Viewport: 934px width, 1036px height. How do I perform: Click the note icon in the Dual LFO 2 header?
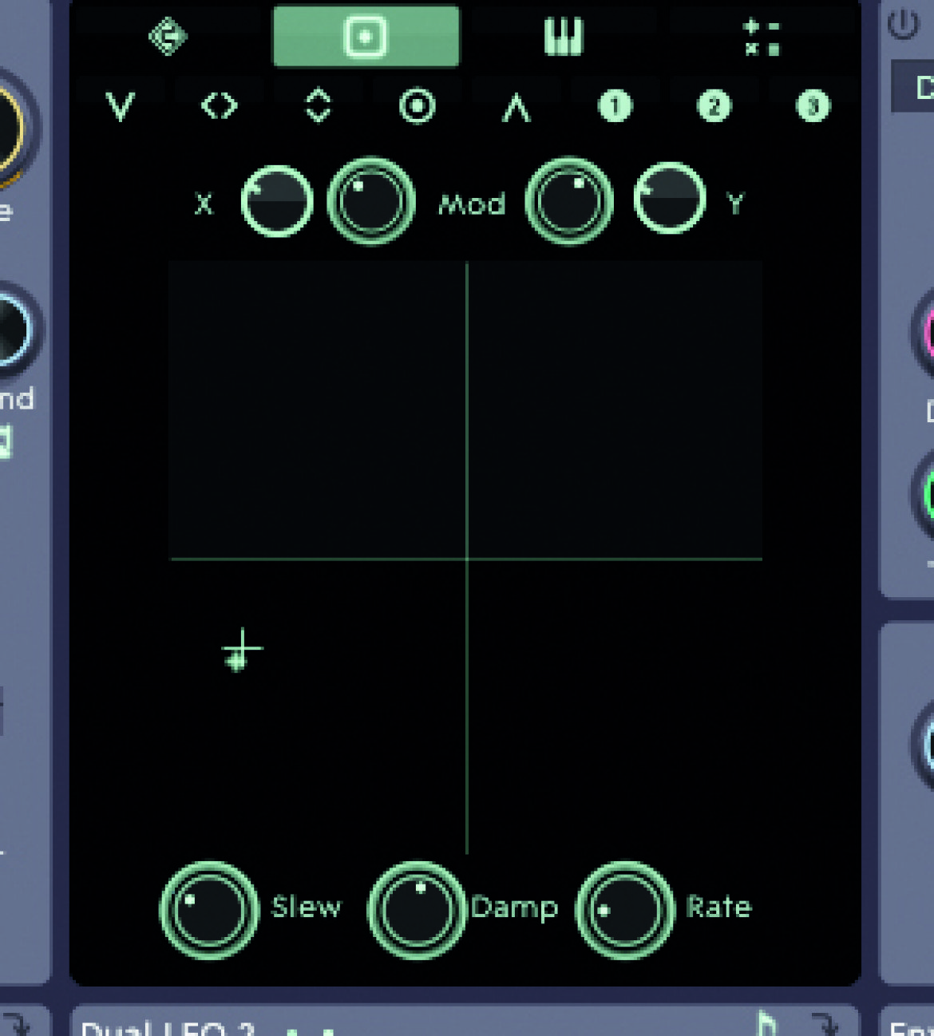click(x=766, y=1023)
